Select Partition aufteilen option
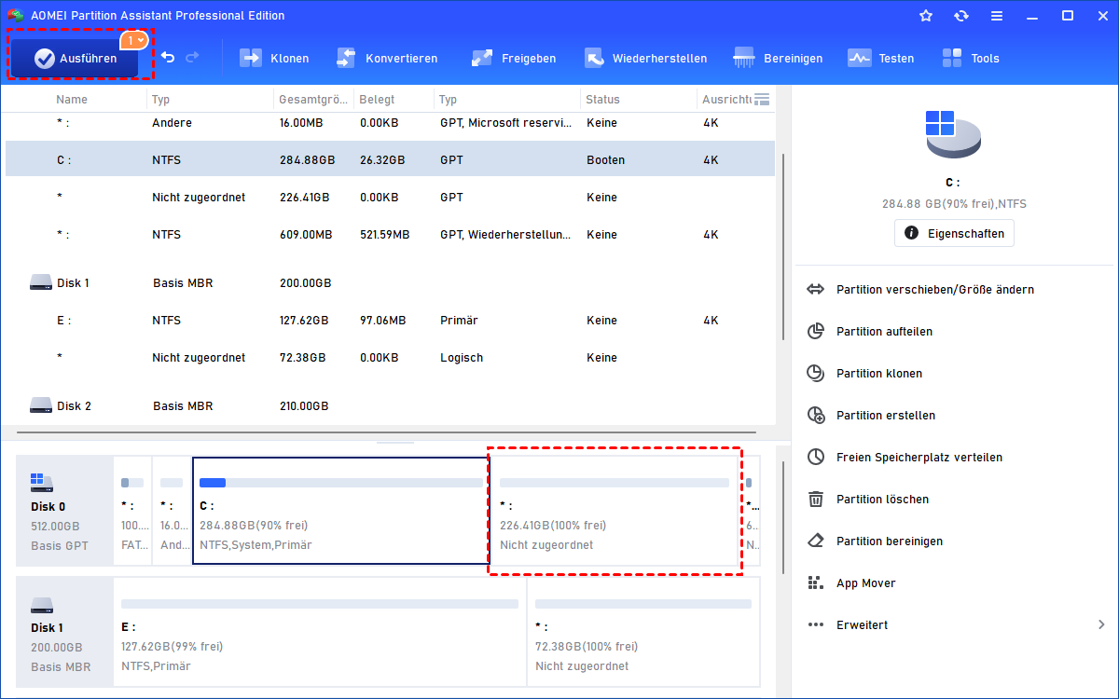Screen dimensions: 1119x699 pos(884,332)
